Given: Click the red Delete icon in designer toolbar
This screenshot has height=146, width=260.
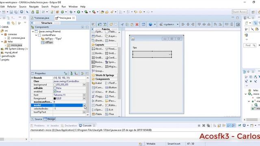Looking at the screenshot, I should coord(137,24).
